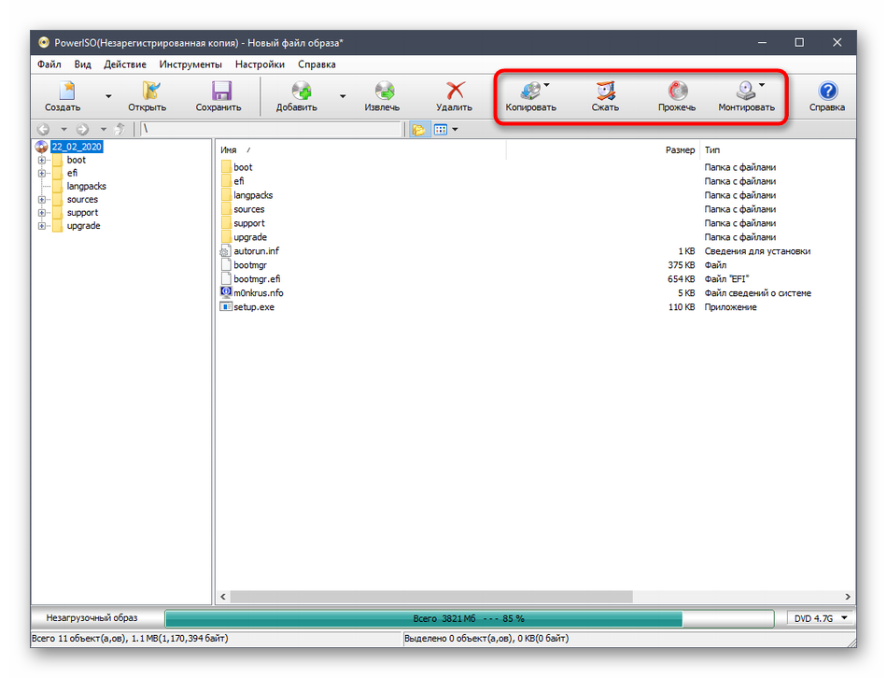
Task: Extract files with the Извлечь icon
Action: coord(383,96)
